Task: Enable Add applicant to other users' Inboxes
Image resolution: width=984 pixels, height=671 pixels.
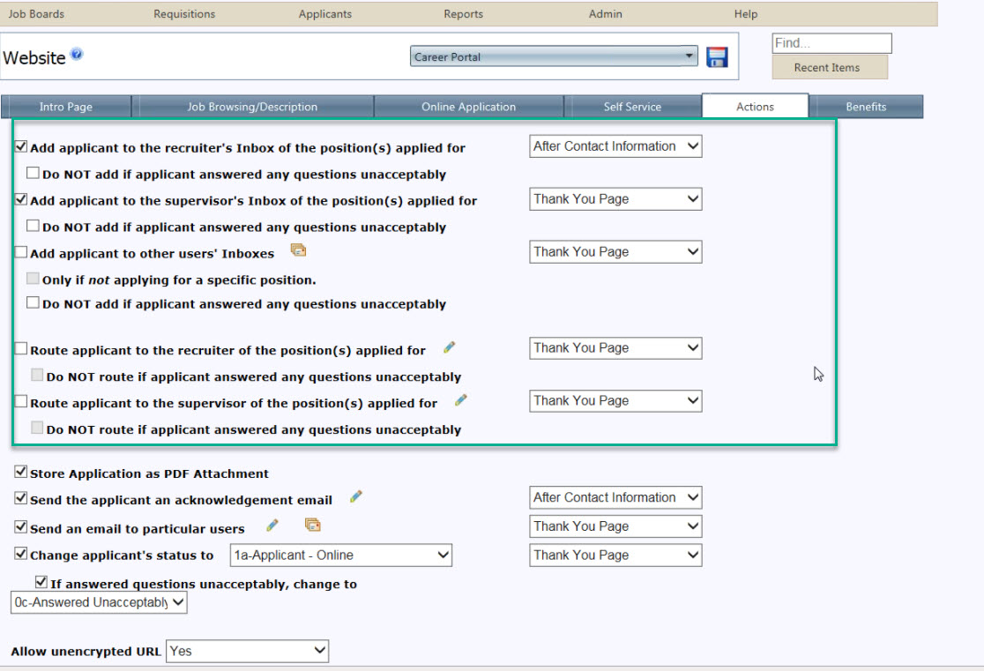Action: click(21, 252)
